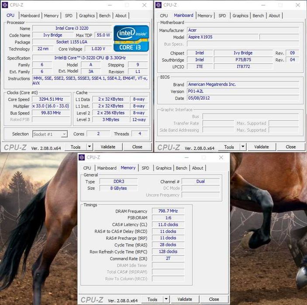Click the Multiplier value x 33.0 (16.0 - 33.0)

click(51, 106)
